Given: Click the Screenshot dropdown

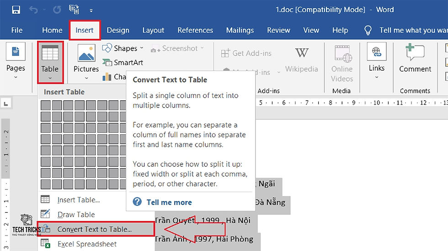Looking at the screenshot, I should tap(177, 49).
